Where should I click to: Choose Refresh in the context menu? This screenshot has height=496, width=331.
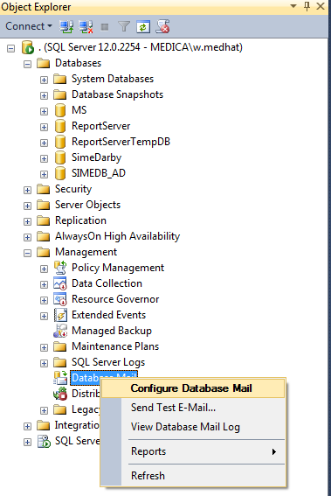point(192,475)
